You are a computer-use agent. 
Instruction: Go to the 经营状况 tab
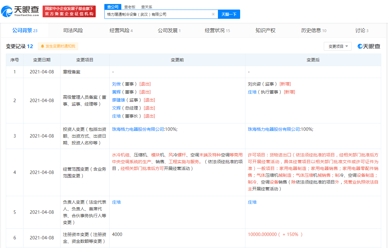217,31
